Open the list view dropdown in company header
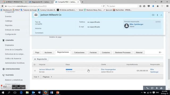 [x=153, y=15]
